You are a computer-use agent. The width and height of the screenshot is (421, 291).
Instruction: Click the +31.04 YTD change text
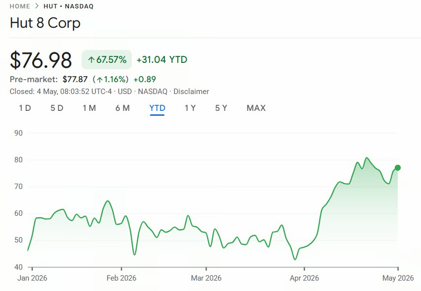pyautogui.click(x=162, y=59)
